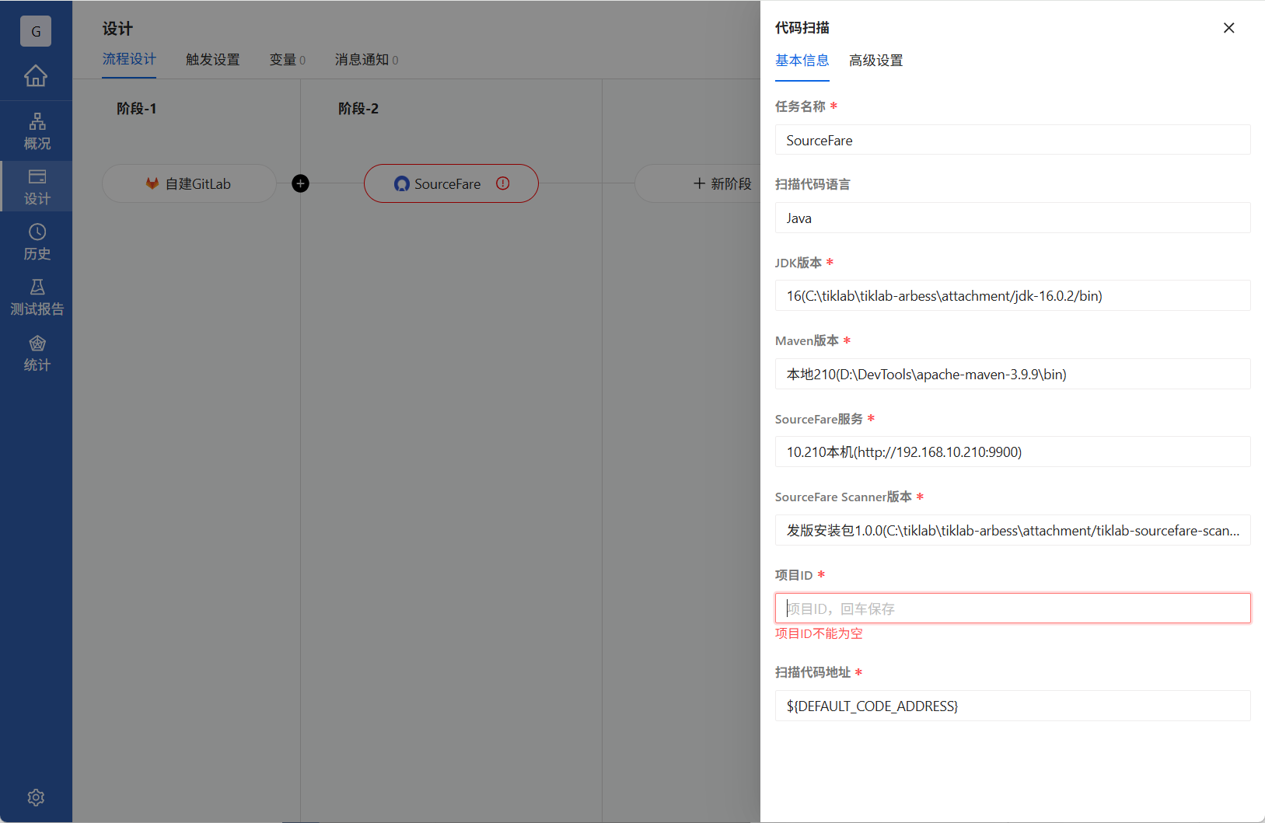1265x823 pixels.
Task: Open the SourceFare服务 dropdown
Action: 1012,452
